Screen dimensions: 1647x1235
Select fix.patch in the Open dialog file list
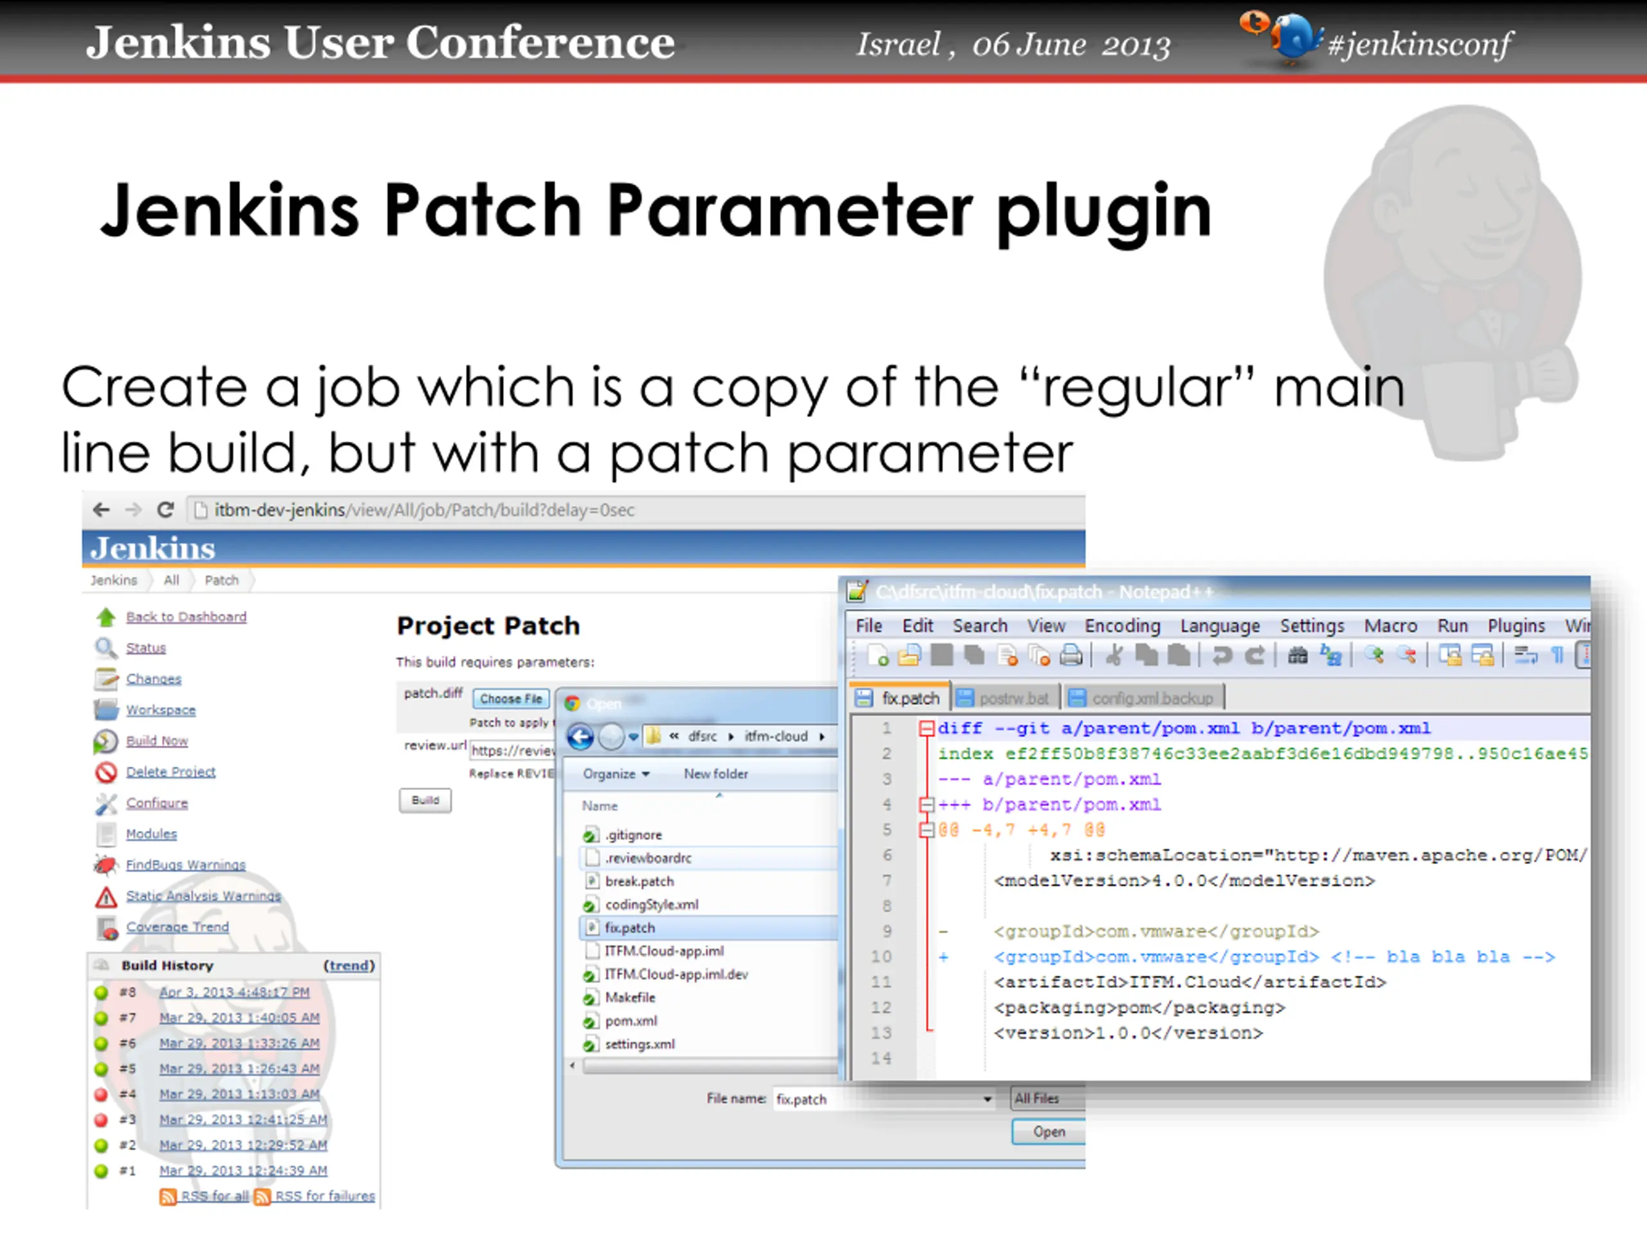pos(708,928)
